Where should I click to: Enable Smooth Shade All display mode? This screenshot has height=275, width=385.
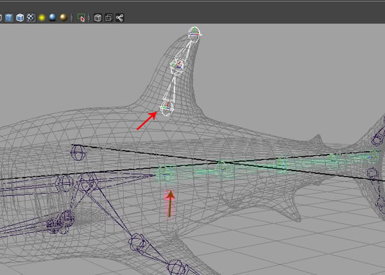click(9, 18)
